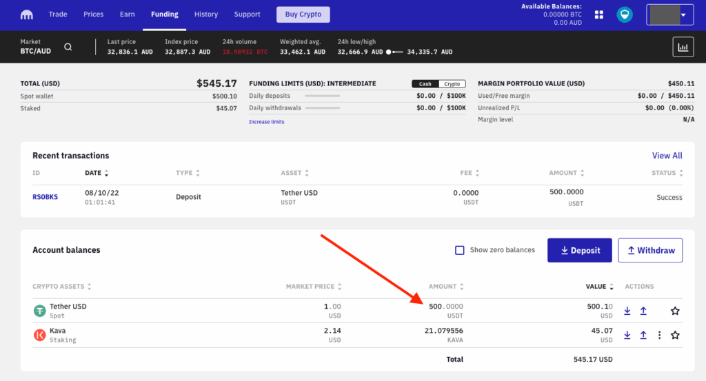The height and width of the screenshot is (381, 706).
Task: Open the Increase limits link
Action: (x=267, y=122)
